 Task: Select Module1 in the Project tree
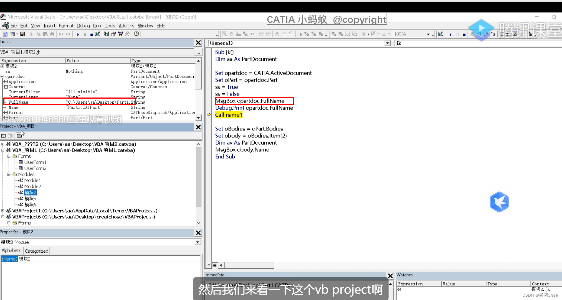point(32,181)
